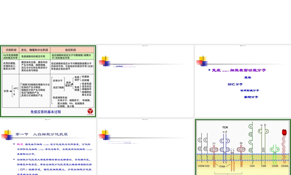Open the 识别阶段 table header

pos(12,49)
